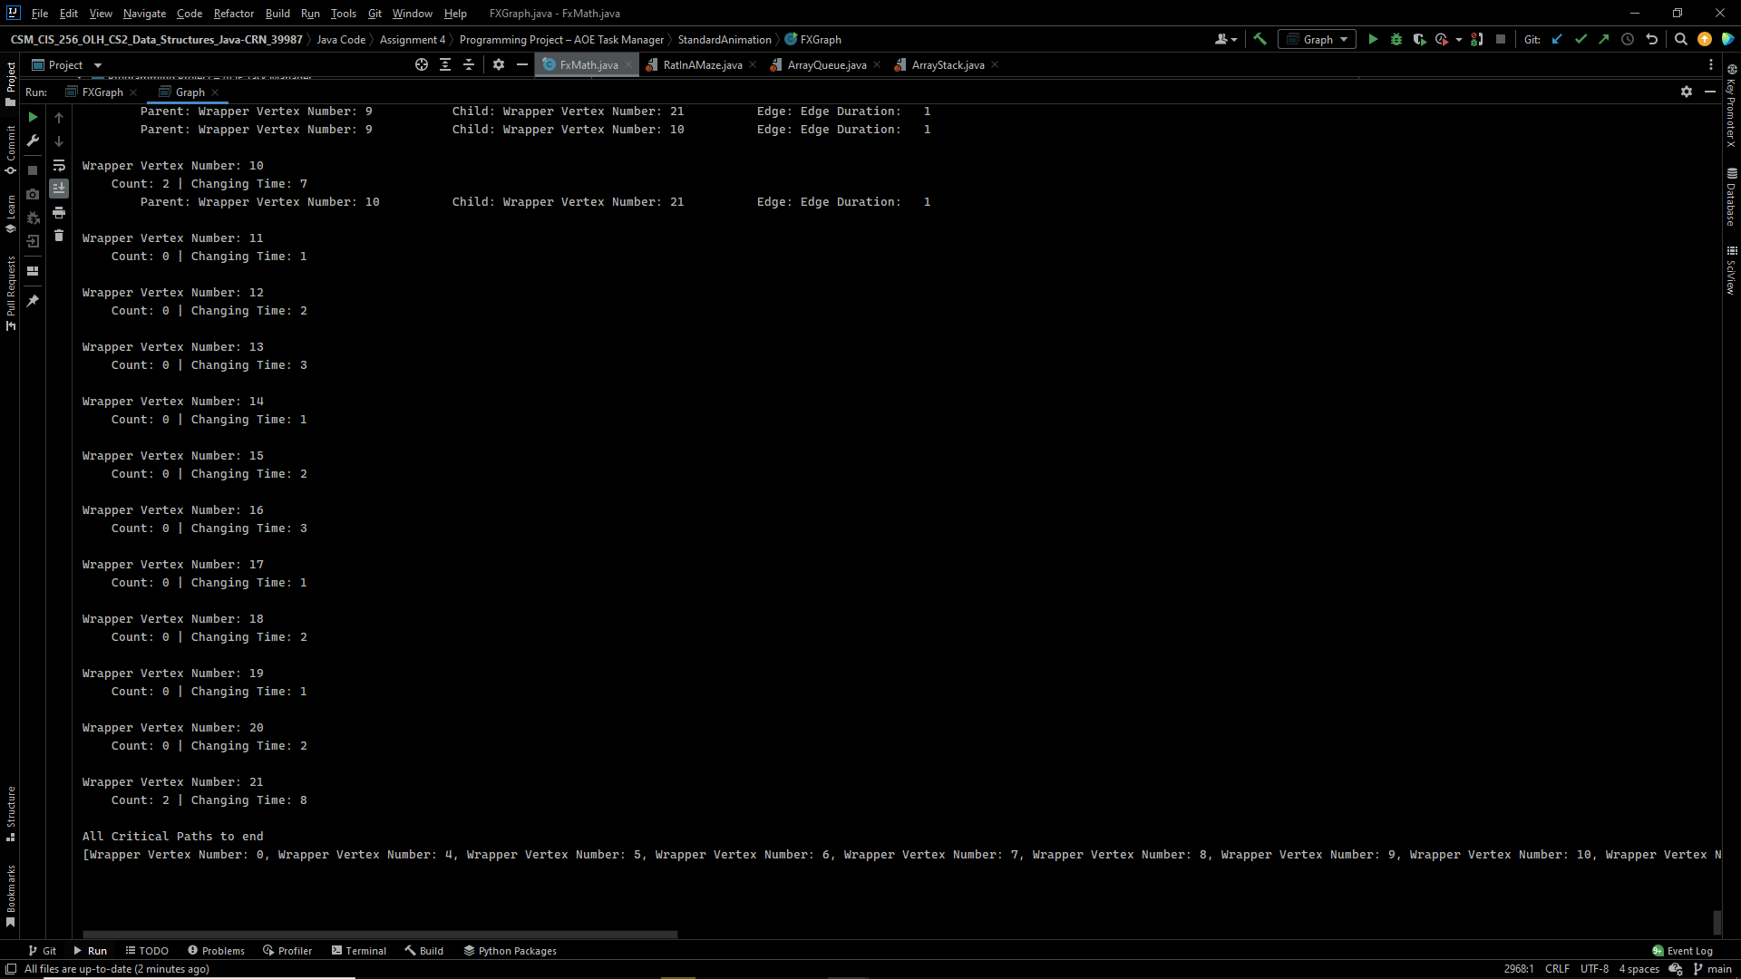Toggle the Structure tool window
Screen dimensions: 1741x979
pos(11,814)
